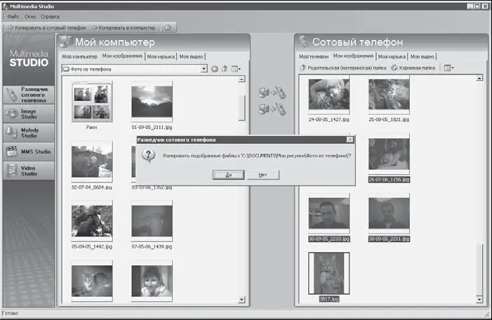This screenshot has width=492, height=320.
Task: Open the Файл menu
Action: [x=13, y=16]
